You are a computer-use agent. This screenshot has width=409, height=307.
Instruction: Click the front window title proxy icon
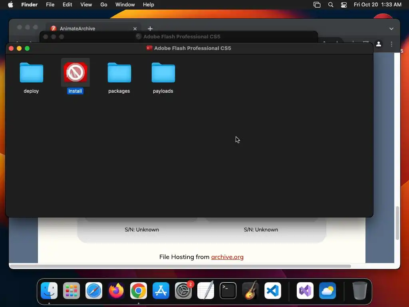[149, 48]
